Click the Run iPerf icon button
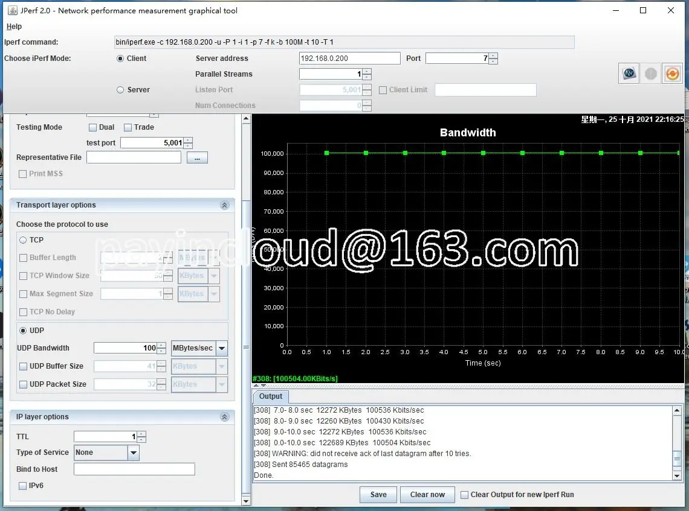The height and width of the screenshot is (511, 689). coord(629,73)
